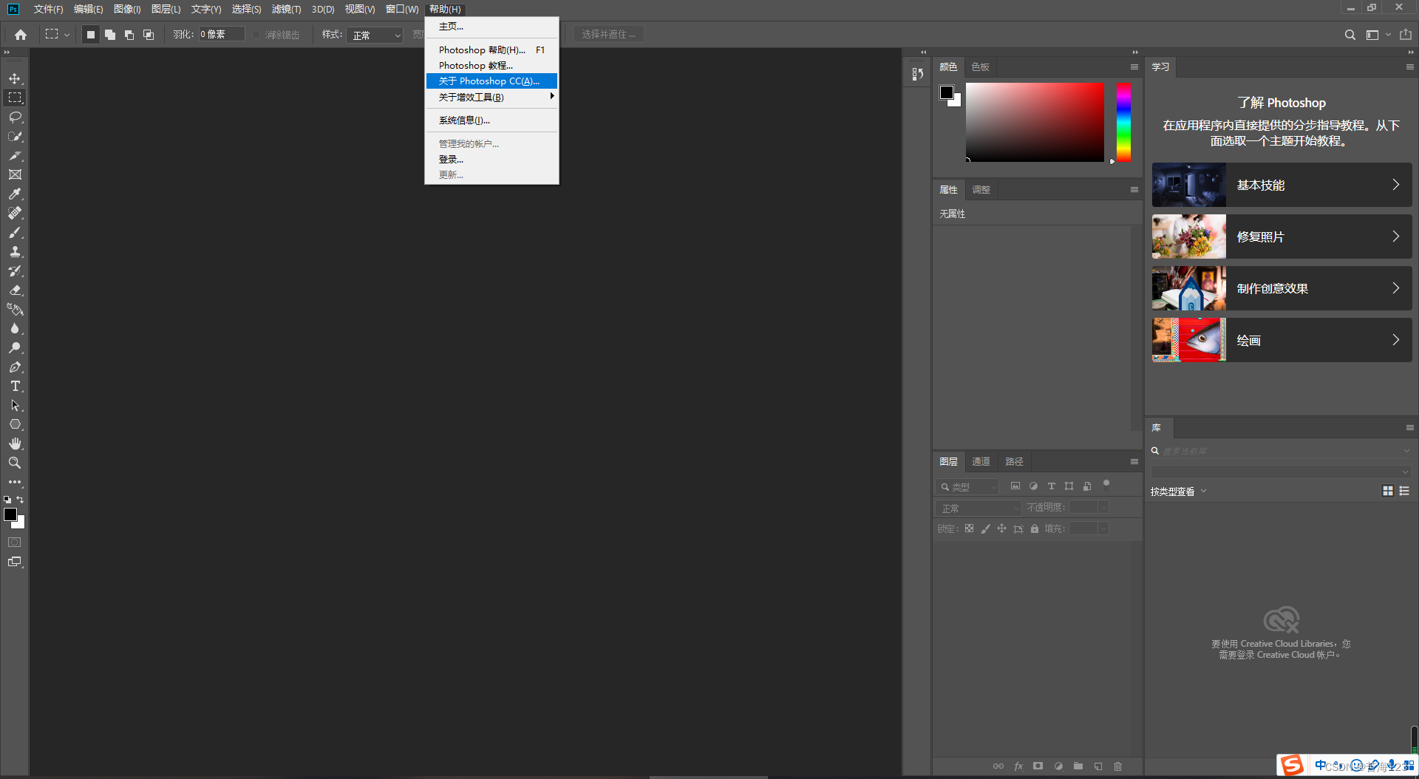1419x779 pixels.
Task: Select the Horizontal Type tool
Action: pyautogui.click(x=15, y=386)
